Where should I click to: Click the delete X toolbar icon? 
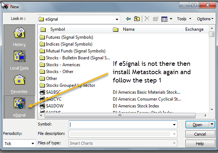pyautogui.click(x=147, y=18)
